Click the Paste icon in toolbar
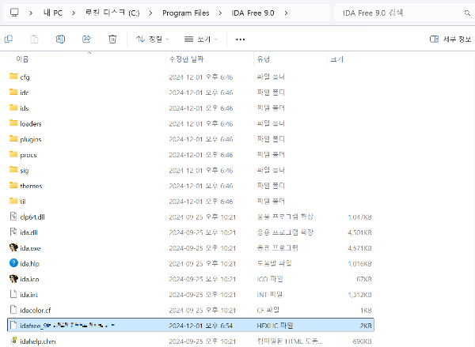475x347 pixels. click(34, 39)
